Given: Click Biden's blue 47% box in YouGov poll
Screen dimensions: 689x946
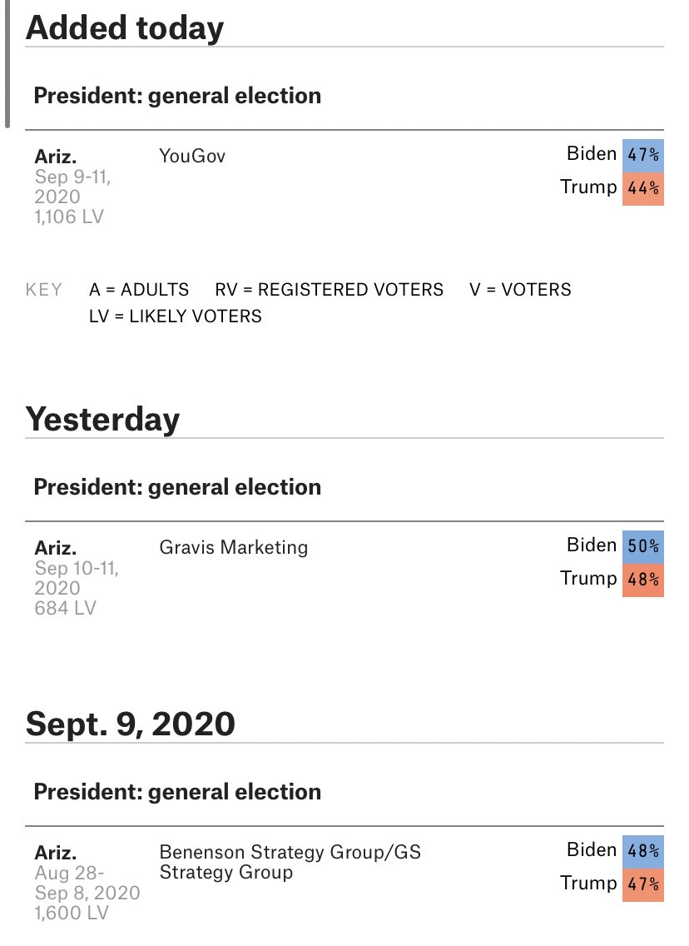Looking at the screenshot, I should (642, 154).
